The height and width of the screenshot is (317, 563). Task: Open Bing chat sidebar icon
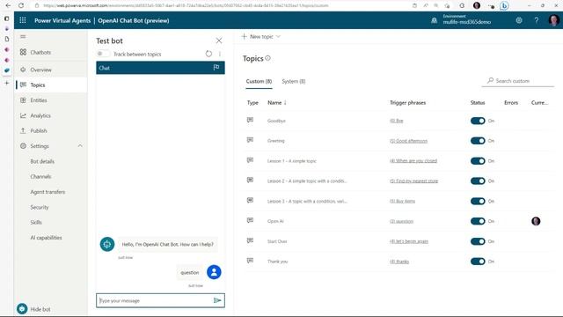[504, 6]
